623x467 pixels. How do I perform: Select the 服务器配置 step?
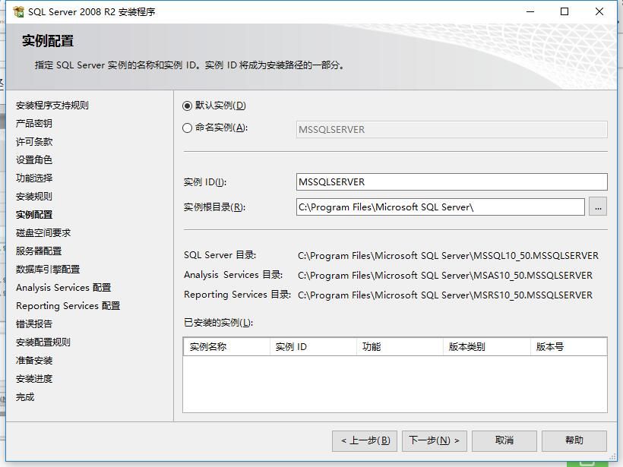click(39, 251)
